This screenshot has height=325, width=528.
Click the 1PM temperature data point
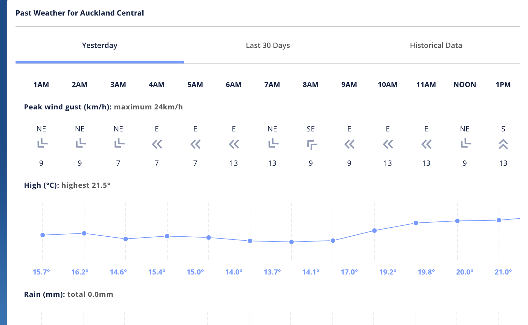499,220
